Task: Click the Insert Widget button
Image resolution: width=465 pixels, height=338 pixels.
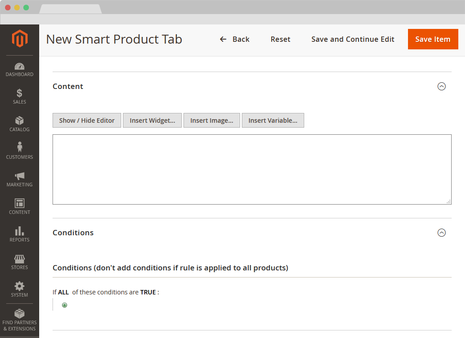Action: 152,121
